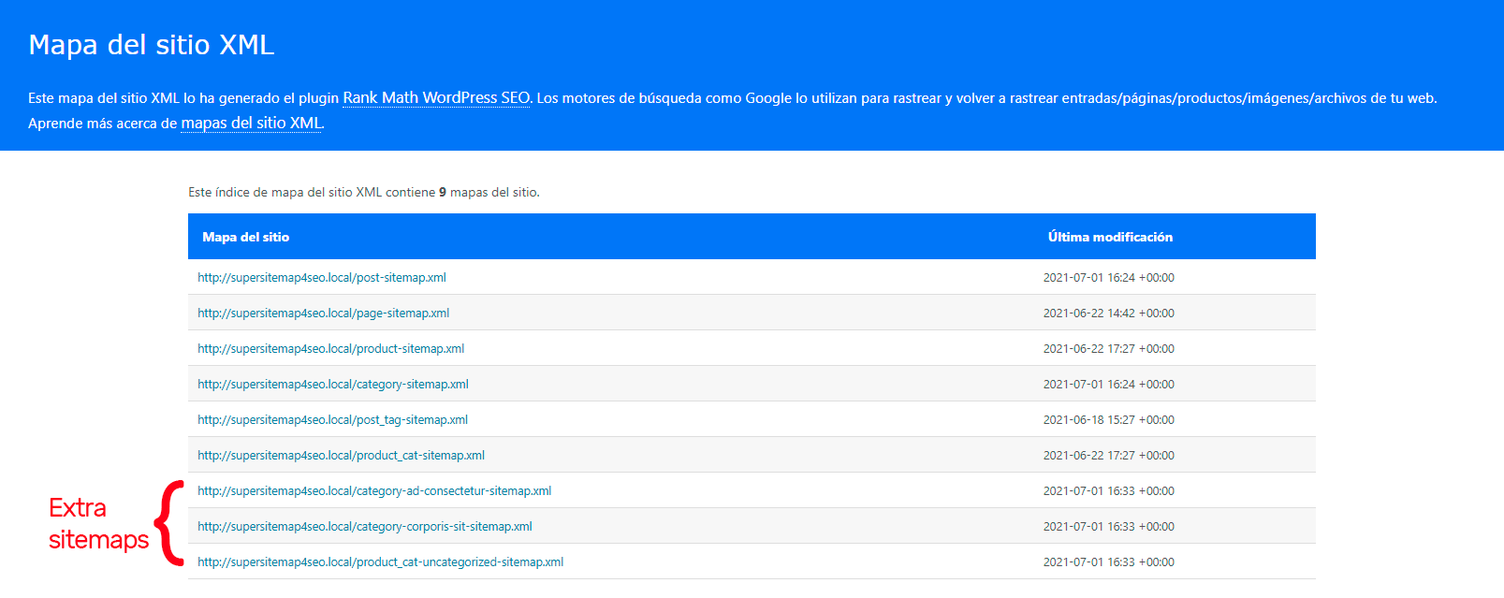Open the category-sitemap.xml link
Image resolution: width=1504 pixels, height=598 pixels.
(x=333, y=385)
